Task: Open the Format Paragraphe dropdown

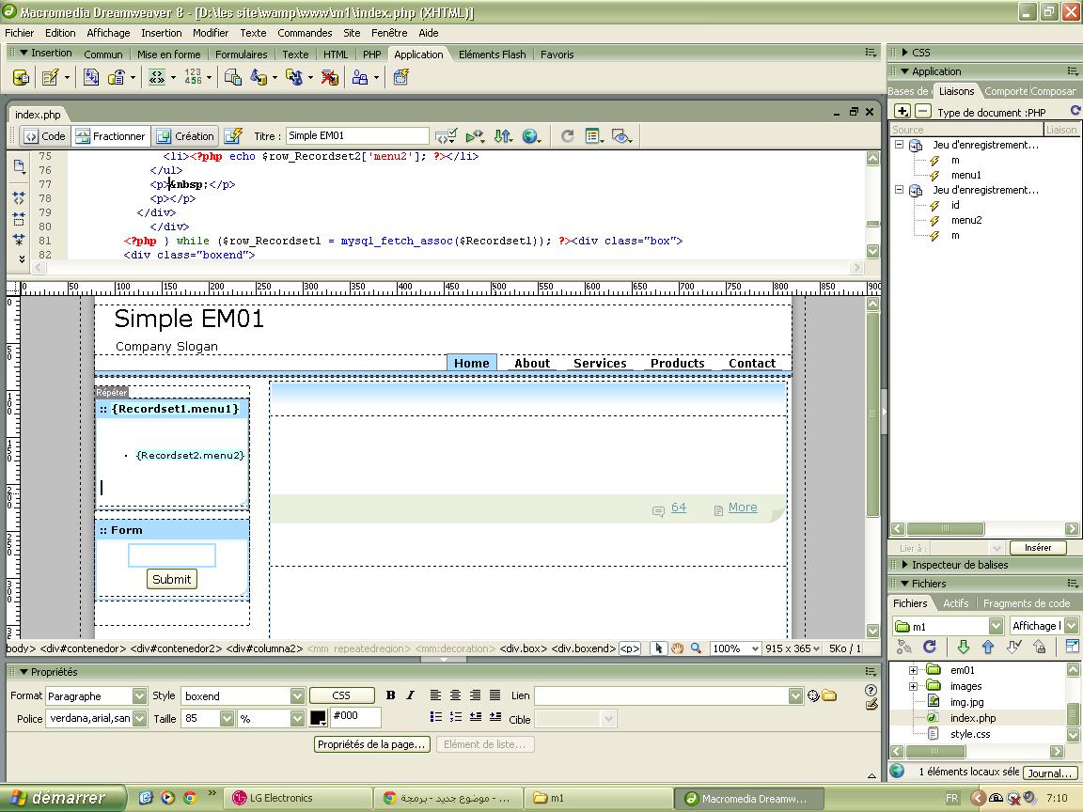Action: tap(139, 696)
